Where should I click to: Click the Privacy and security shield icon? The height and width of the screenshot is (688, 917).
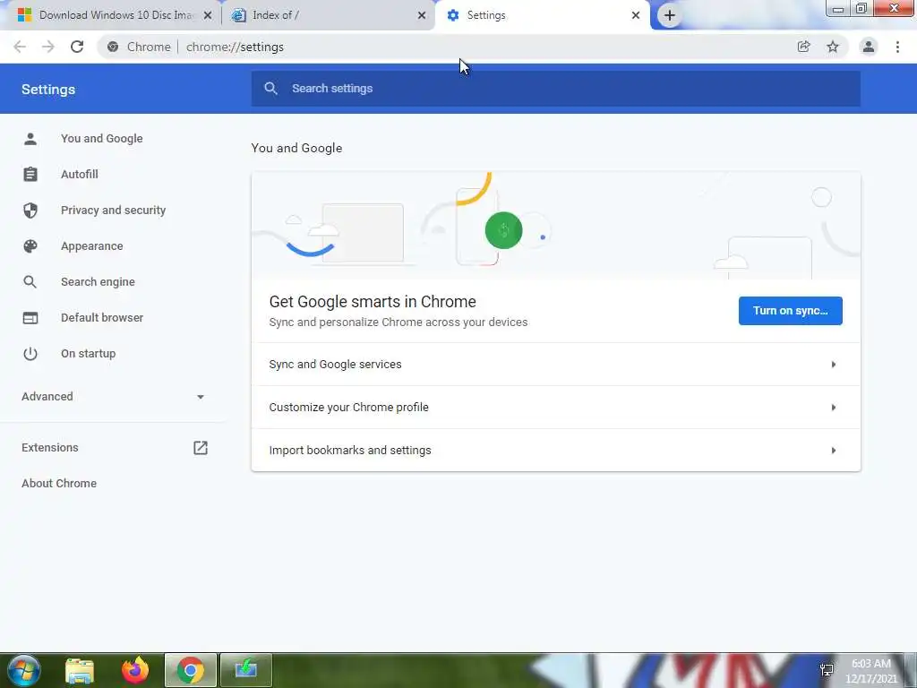coord(30,210)
